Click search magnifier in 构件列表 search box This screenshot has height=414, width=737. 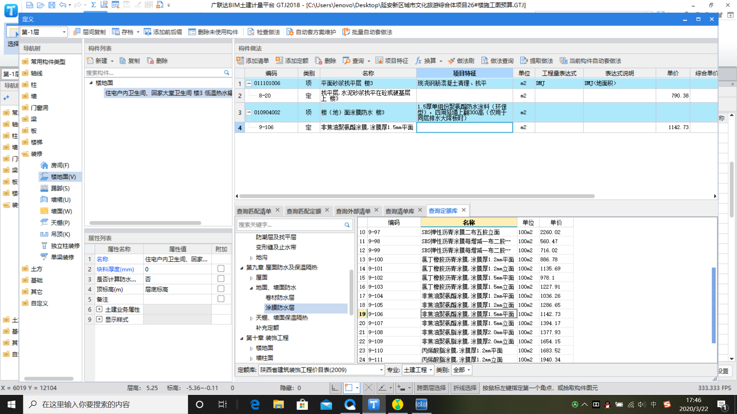226,72
